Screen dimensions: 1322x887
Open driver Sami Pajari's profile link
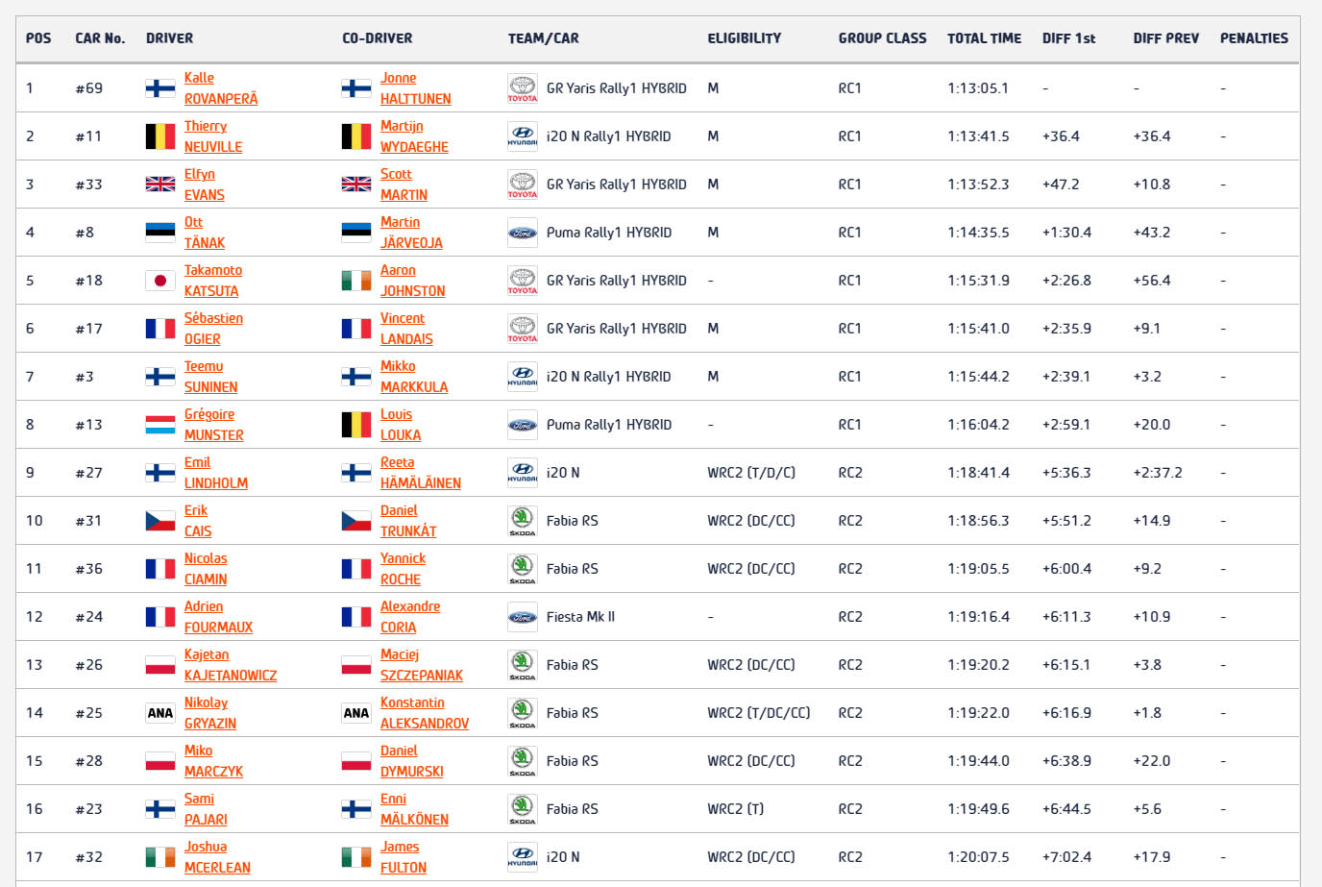click(x=206, y=809)
